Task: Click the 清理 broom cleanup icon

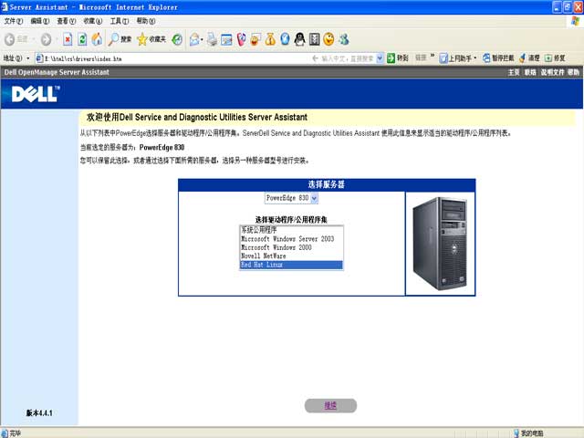Action: pyautogui.click(x=529, y=58)
